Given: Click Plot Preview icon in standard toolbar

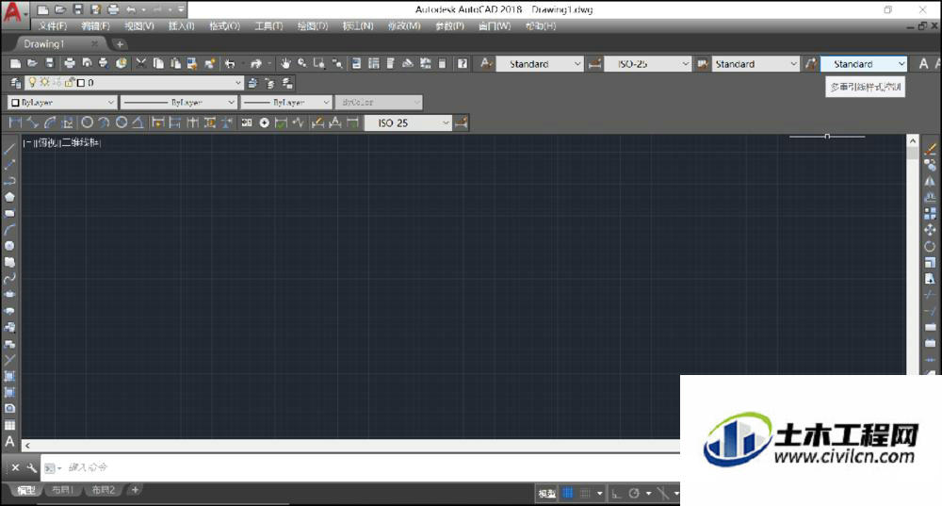Looking at the screenshot, I should (x=87, y=63).
